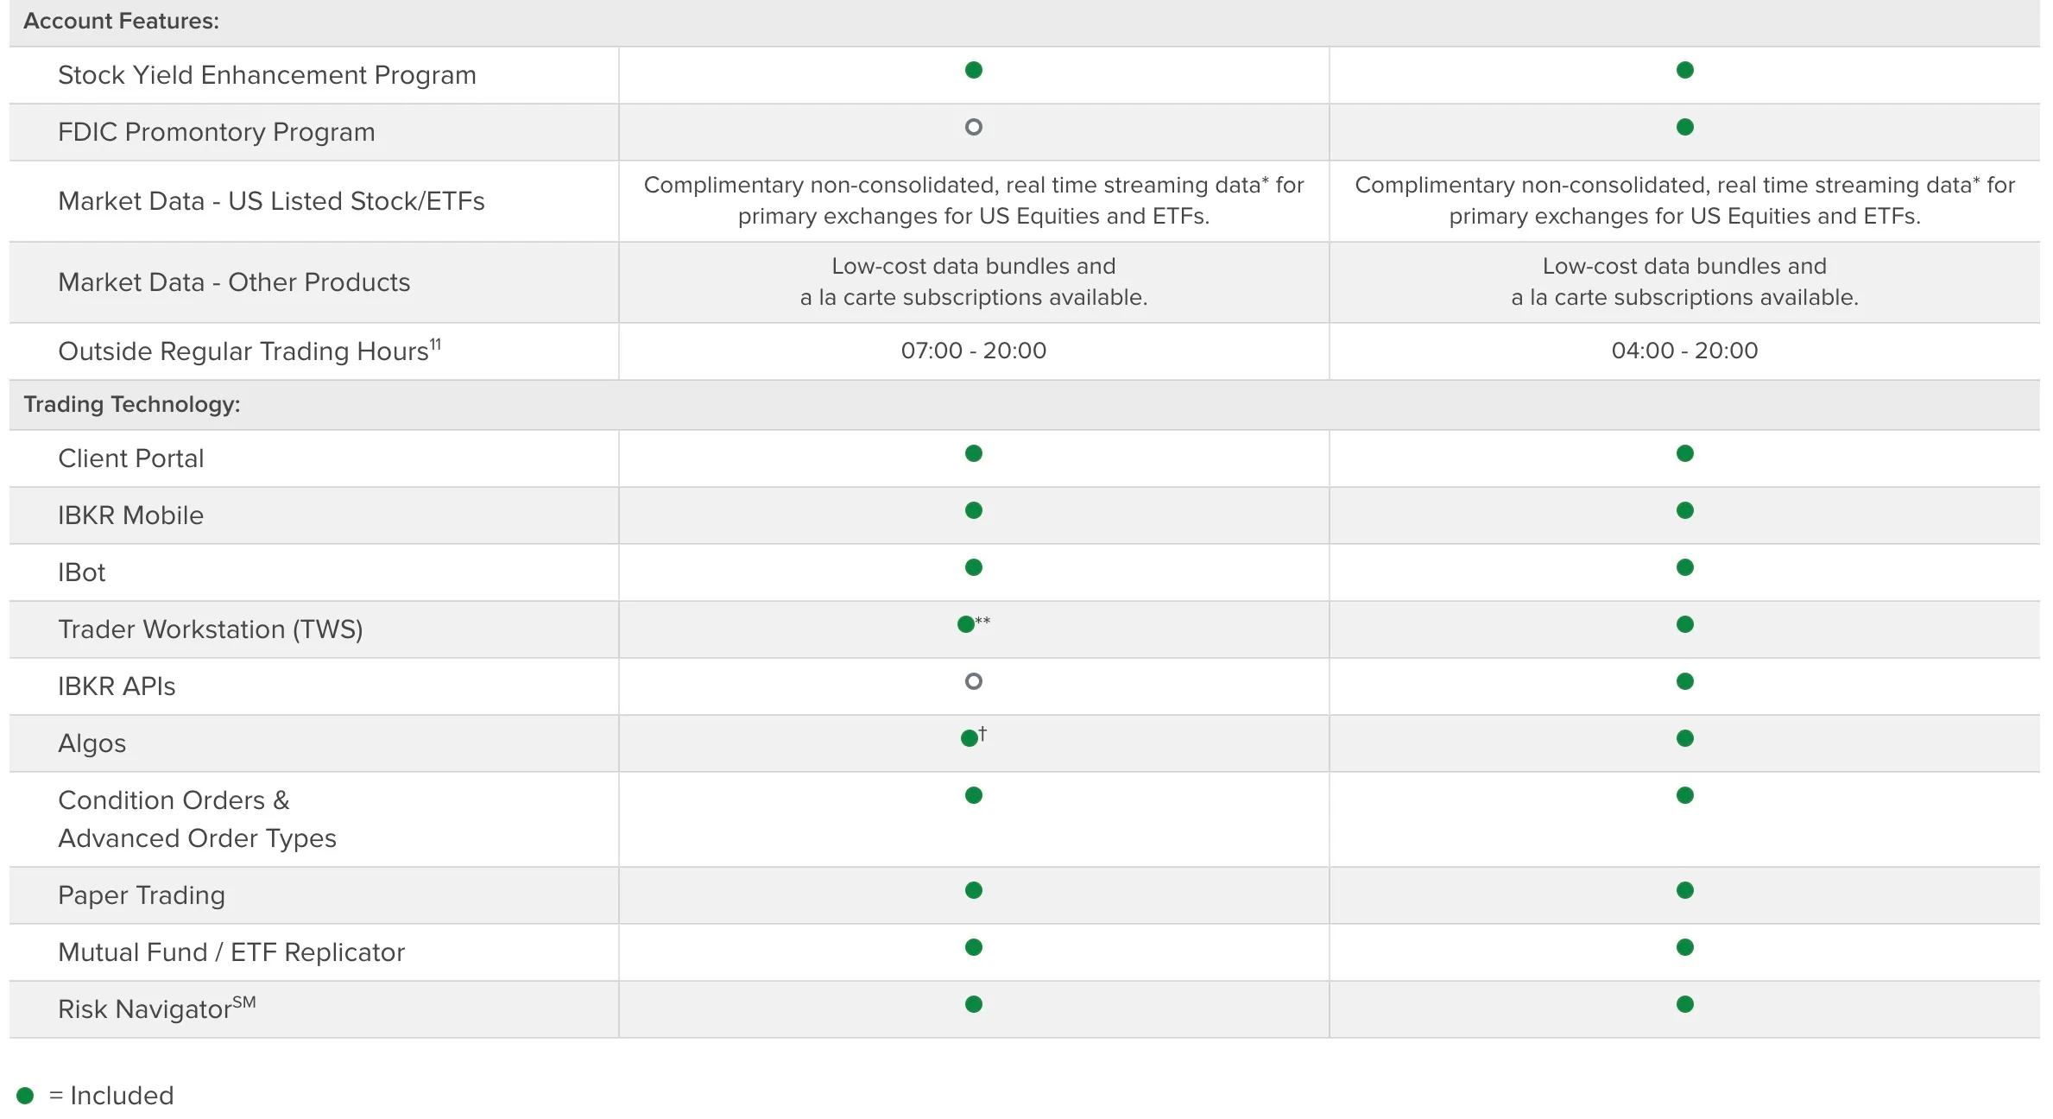
Task: Click first-column green dot for Stock Yield Enhancement Program
Action: click(x=973, y=70)
